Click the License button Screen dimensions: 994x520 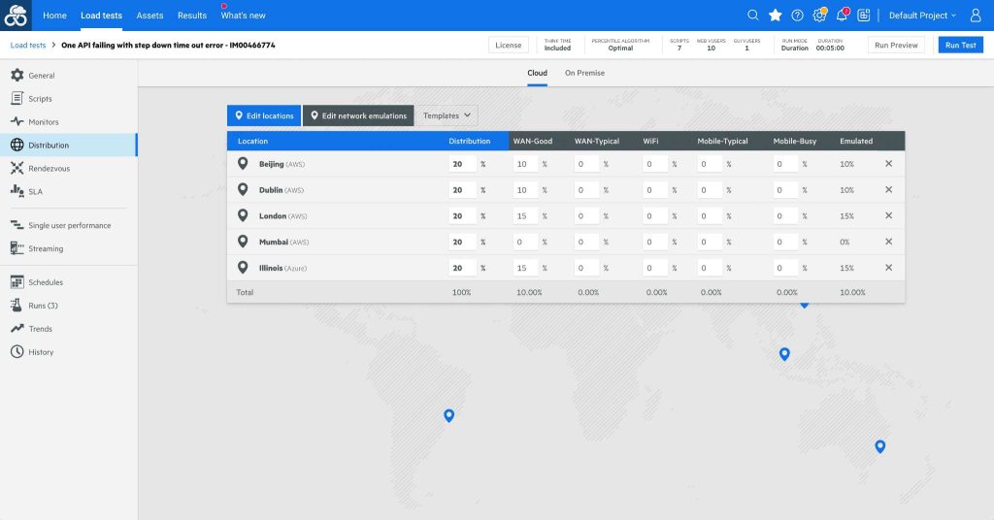[x=509, y=45]
